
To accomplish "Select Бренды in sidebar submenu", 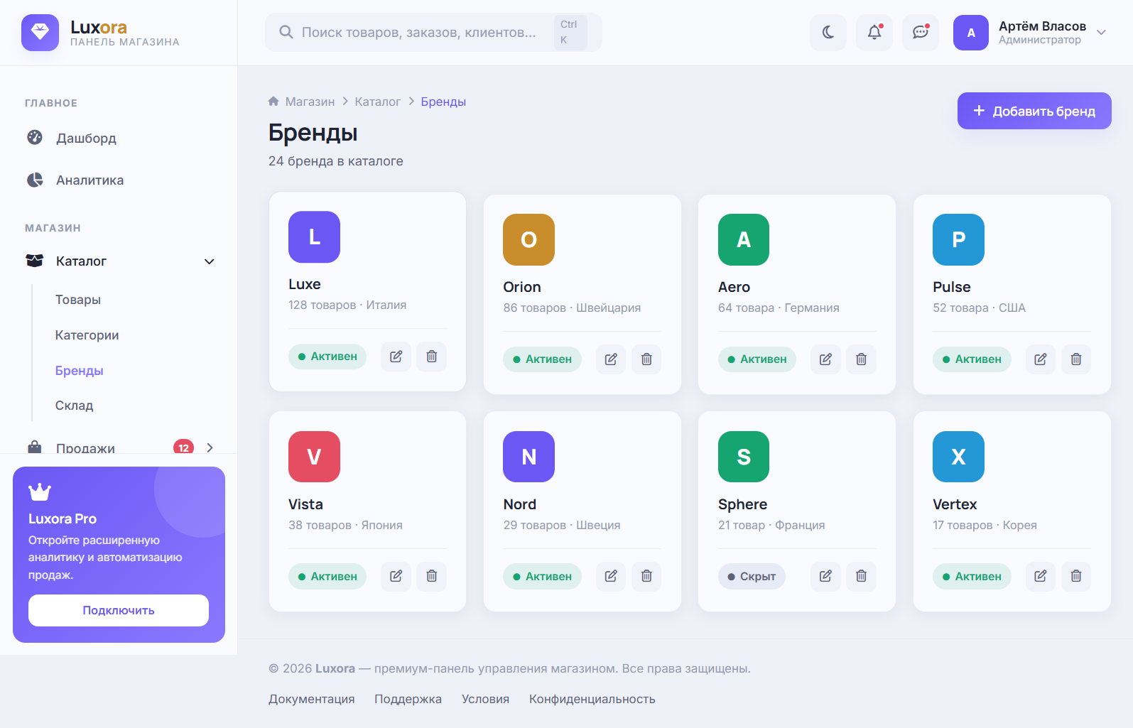I will click(x=80, y=371).
